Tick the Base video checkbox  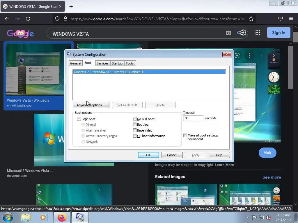(134, 130)
